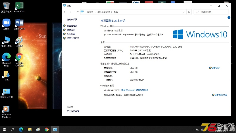Open Remote settings (遠端設定)
This screenshot has width=236, height=133.
(71, 30)
